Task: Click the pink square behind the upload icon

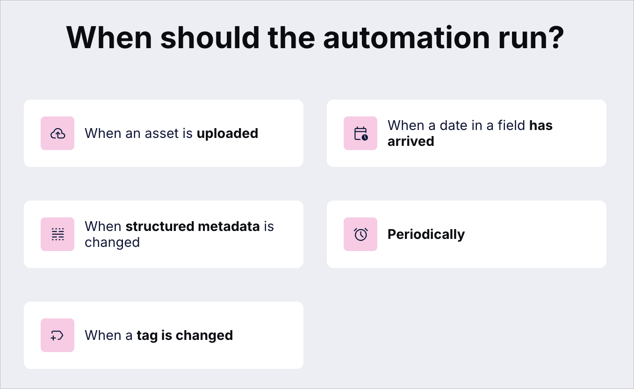Action: (x=58, y=133)
